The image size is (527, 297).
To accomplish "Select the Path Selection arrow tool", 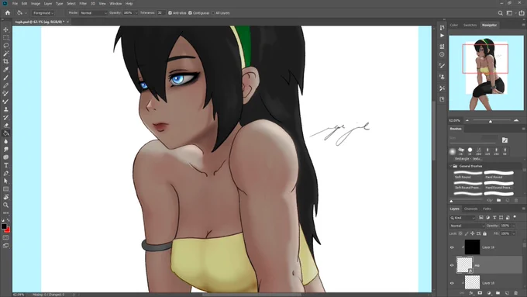I will (5, 181).
